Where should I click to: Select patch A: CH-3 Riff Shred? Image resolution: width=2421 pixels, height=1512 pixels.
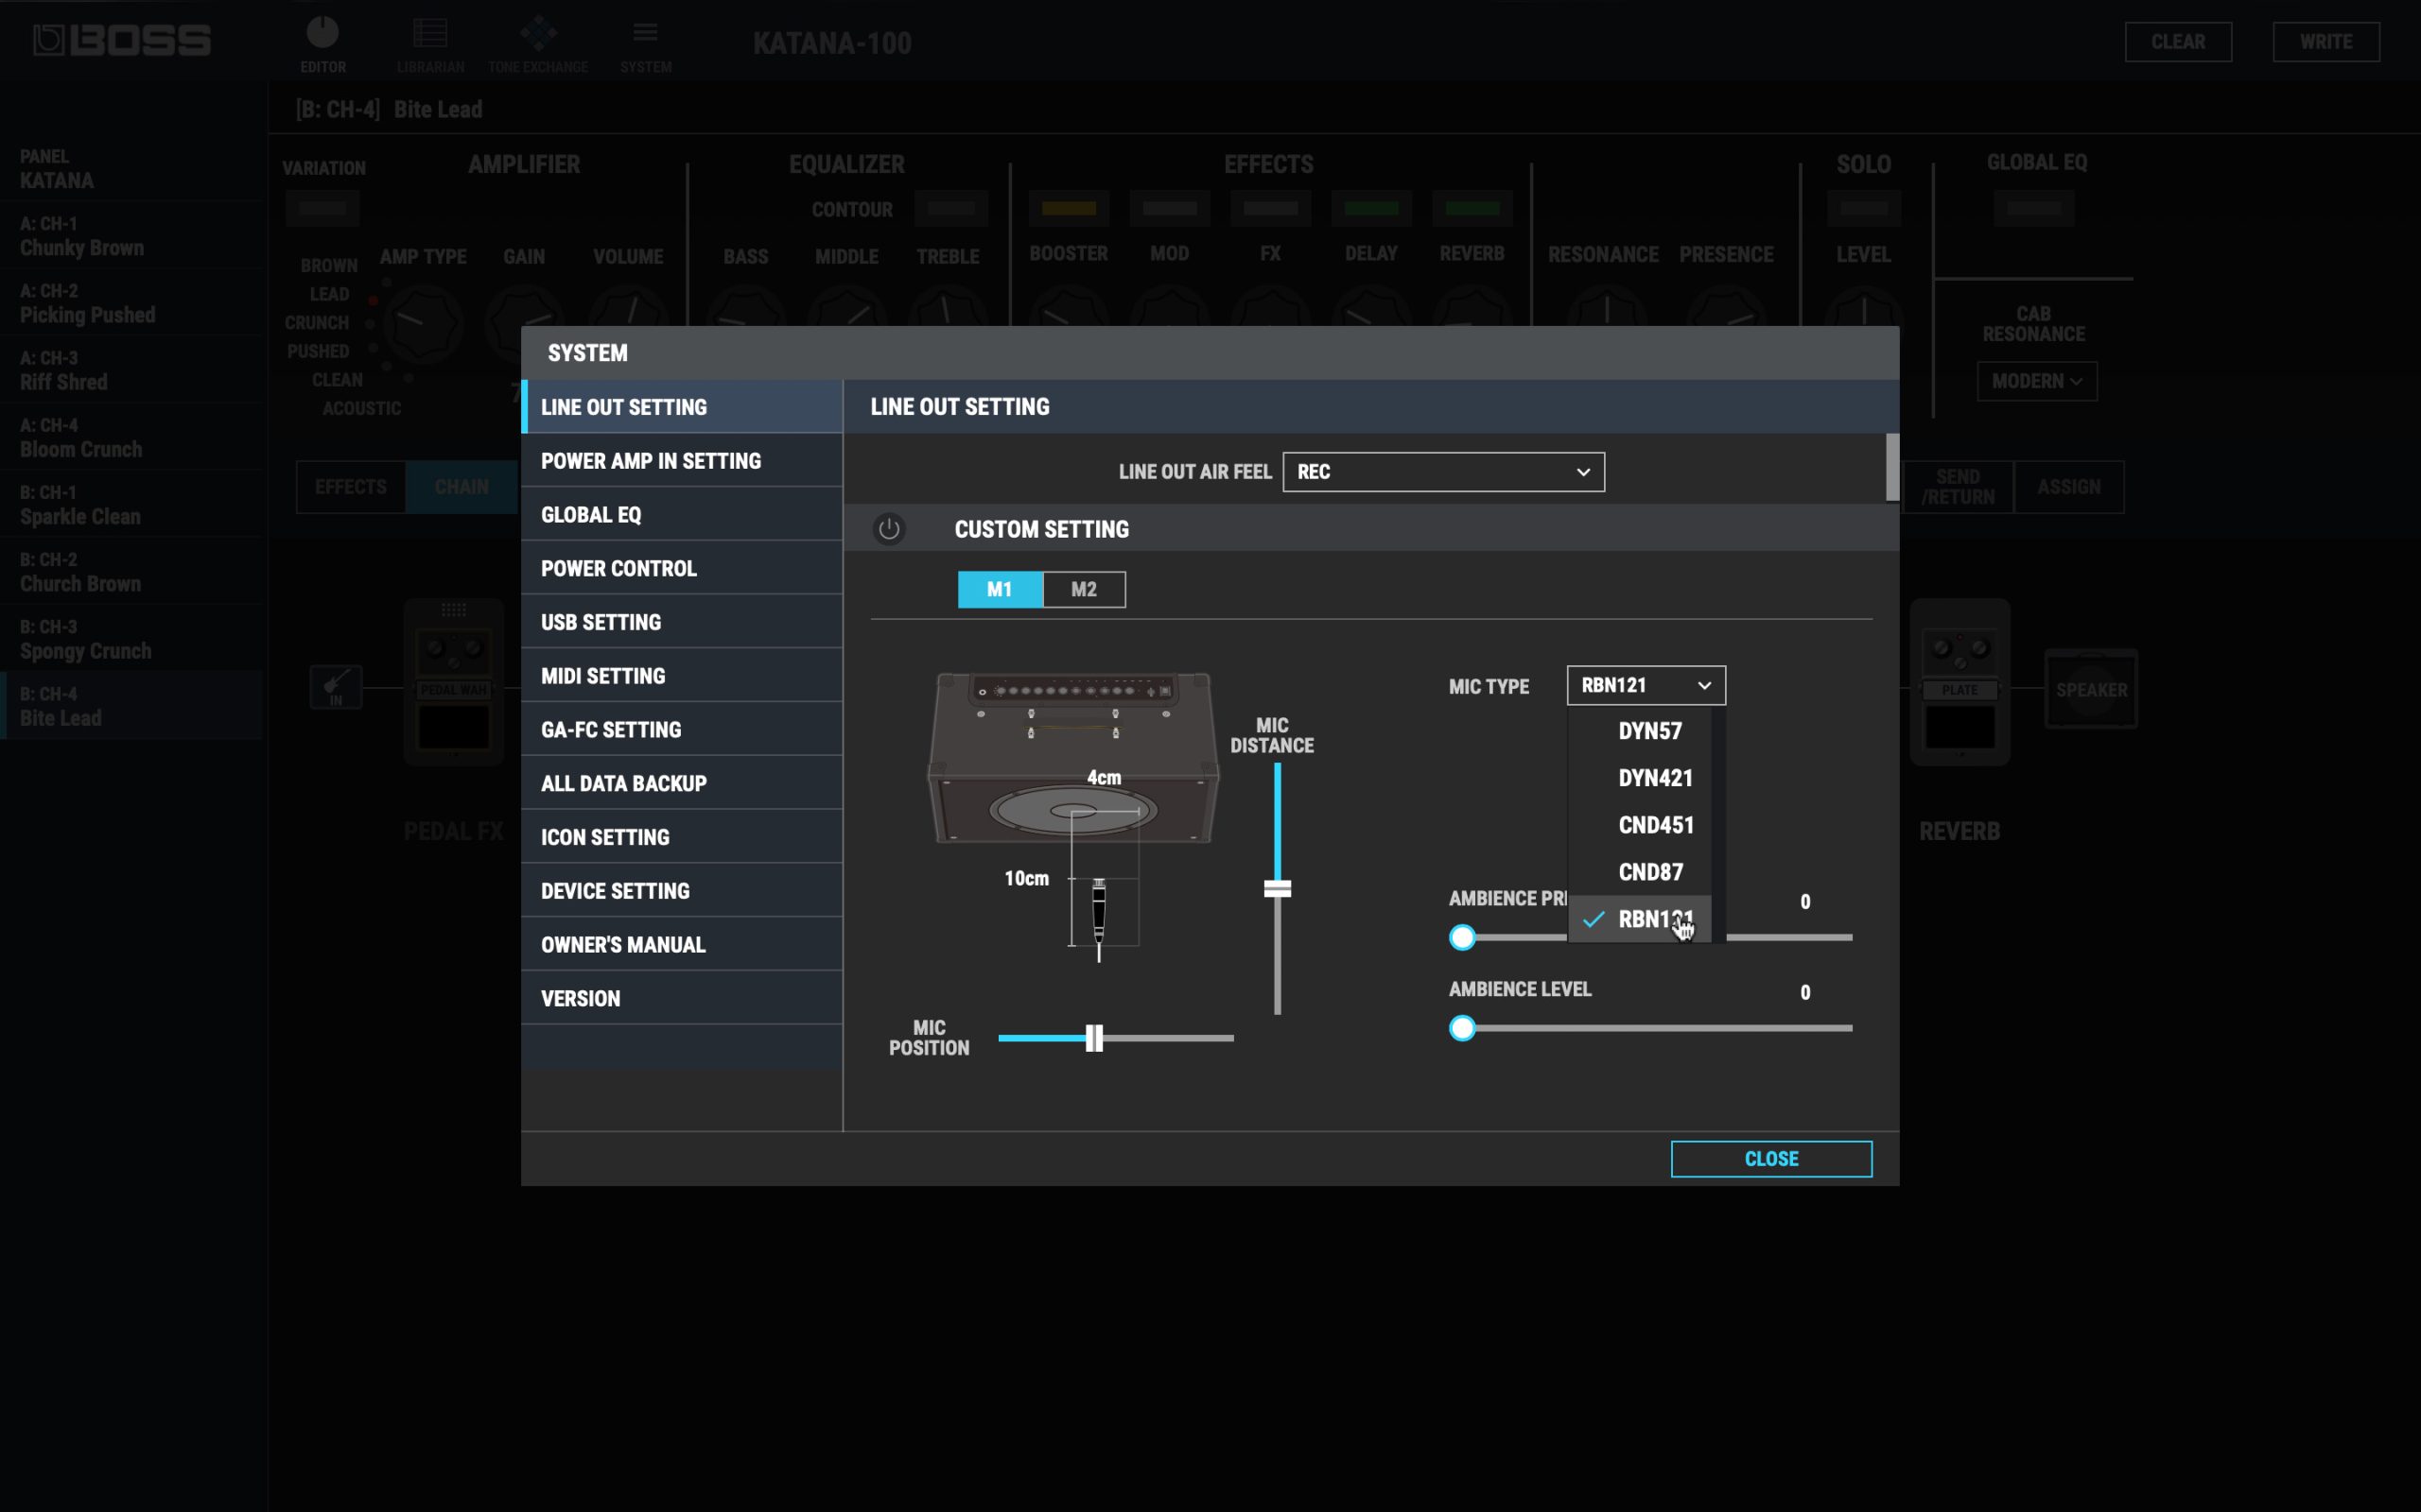click(132, 370)
